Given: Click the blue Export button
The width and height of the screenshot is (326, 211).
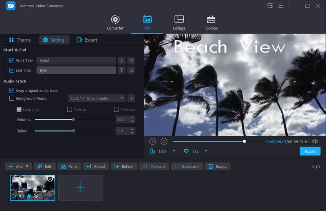Looking at the screenshot, I should pyautogui.click(x=310, y=151).
